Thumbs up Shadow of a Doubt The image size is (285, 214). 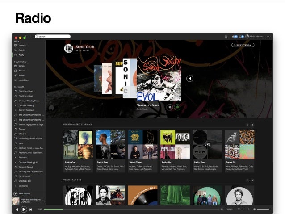tap(177, 107)
